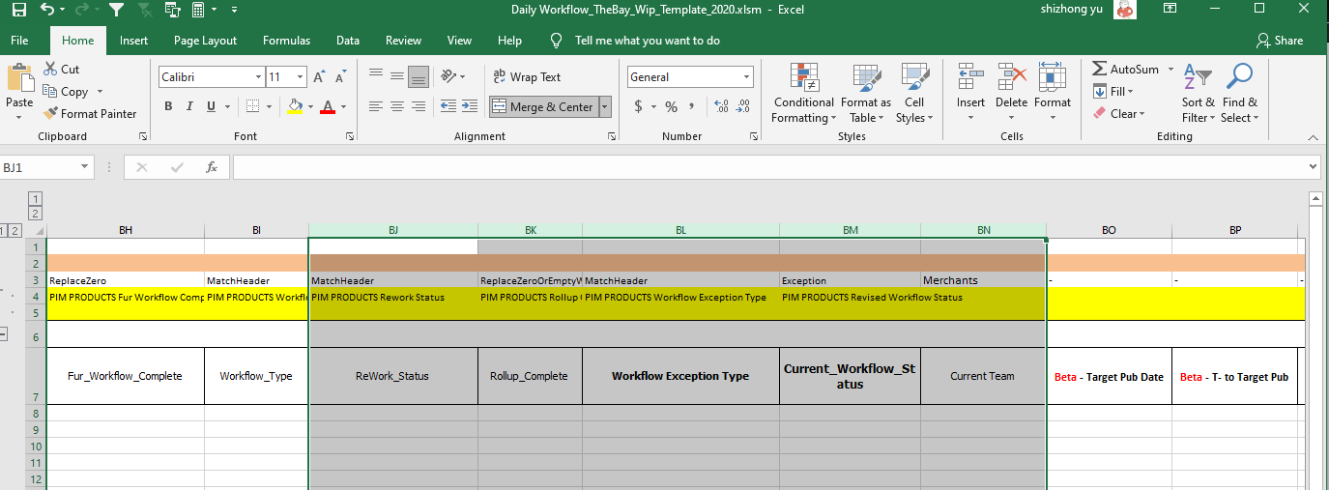
Task: Click the Format Painter brush
Action: 91,114
